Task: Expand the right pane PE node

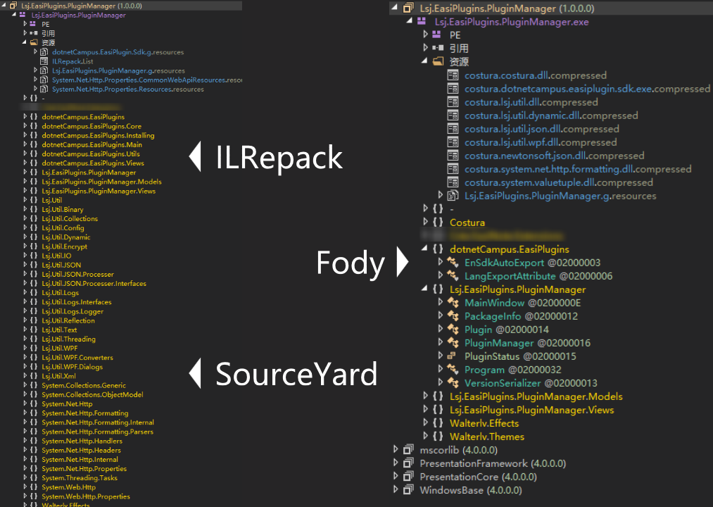Action: (x=425, y=35)
